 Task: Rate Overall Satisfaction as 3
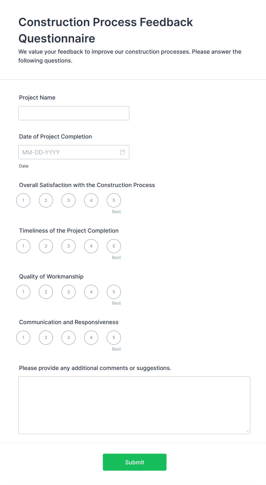pyautogui.click(x=69, y=200)
